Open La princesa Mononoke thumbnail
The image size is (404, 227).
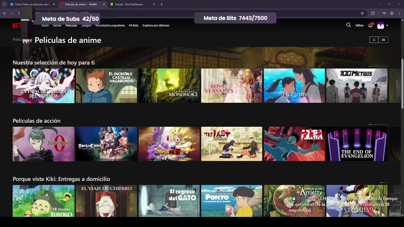[x=169, y=86]
